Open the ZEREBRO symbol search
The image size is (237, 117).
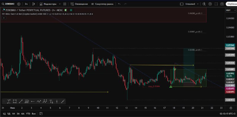click(x=8, y=4)
